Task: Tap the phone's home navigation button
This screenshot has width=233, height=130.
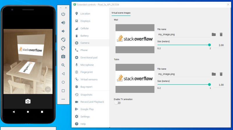Action: click(28, 112)
